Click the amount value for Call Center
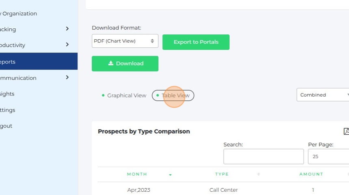This screenshot has height=195, width=349. (313, 190)
